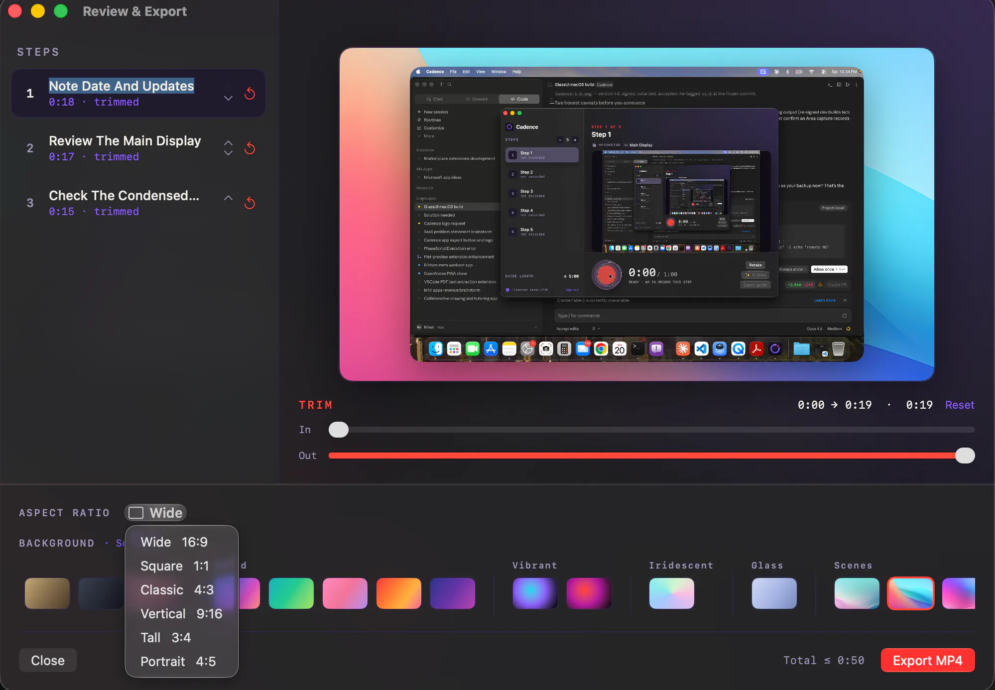The height and width of the screenshot is (690, 995).
Task: Click the trim Out slider handle
Action: click(965, 456)
